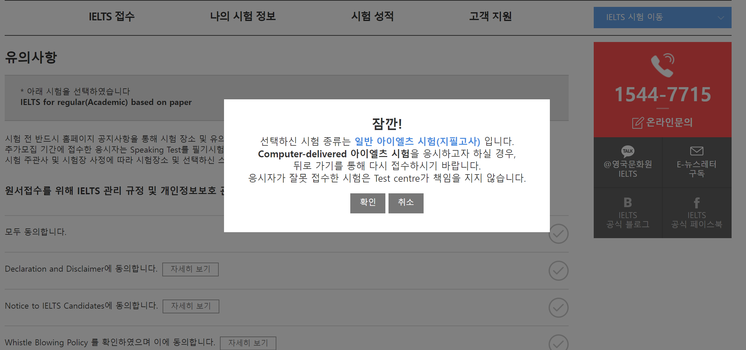Click 자세히 보기 beside Declaration and Disclaimer
This screenshot has width=746, height=350.
(190, 269)
